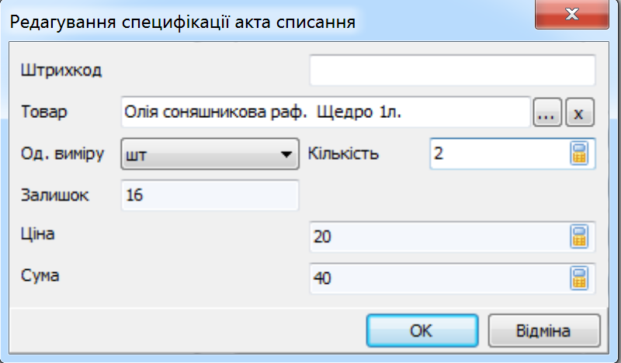Viewport: 621px width, 363px height.
Task: Click the Штрихкод label text
Action: pyautogui.click(x=61, y=71)
